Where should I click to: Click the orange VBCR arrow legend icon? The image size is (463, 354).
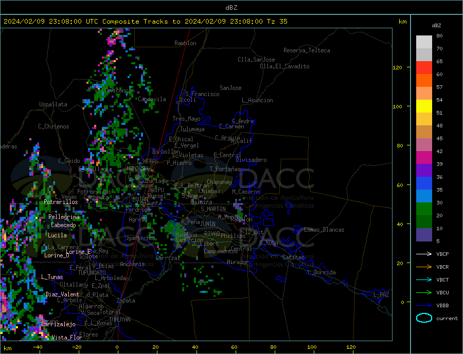click(x=424, y=267)
